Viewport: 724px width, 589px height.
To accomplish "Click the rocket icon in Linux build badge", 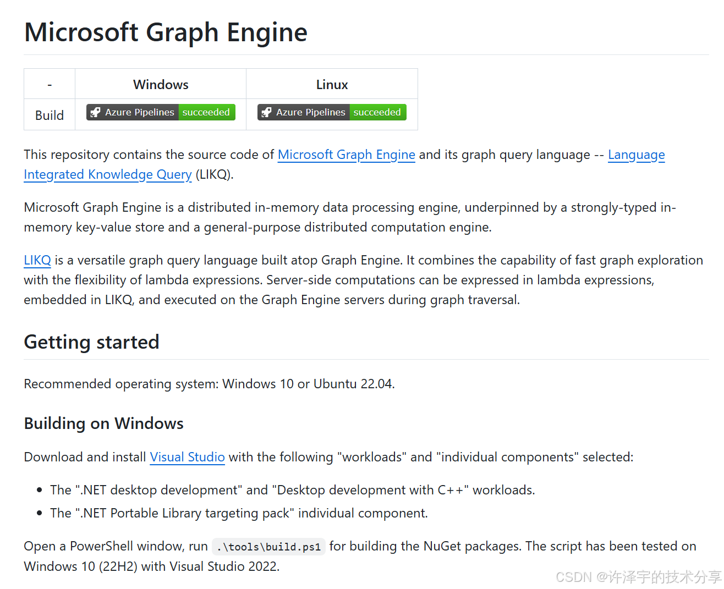I will tap(266, 112).
